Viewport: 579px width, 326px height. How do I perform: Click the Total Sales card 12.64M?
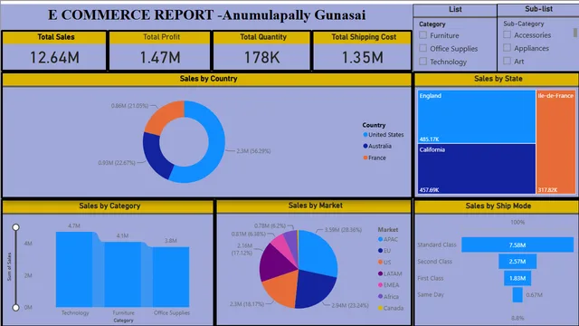[54, 51]
